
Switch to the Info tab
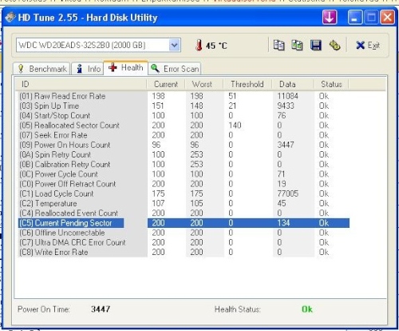point(88,69)
